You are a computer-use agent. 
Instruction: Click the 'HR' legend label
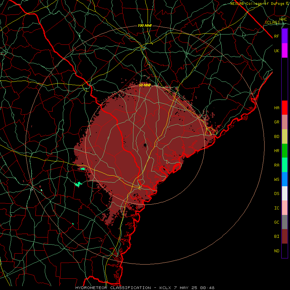pos(277,151)
